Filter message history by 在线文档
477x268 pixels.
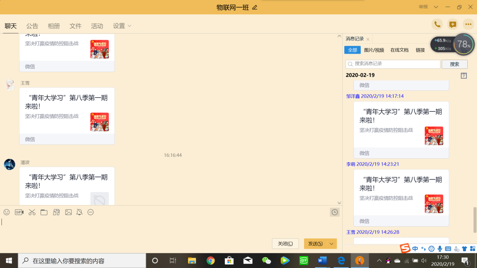[399, 50]
